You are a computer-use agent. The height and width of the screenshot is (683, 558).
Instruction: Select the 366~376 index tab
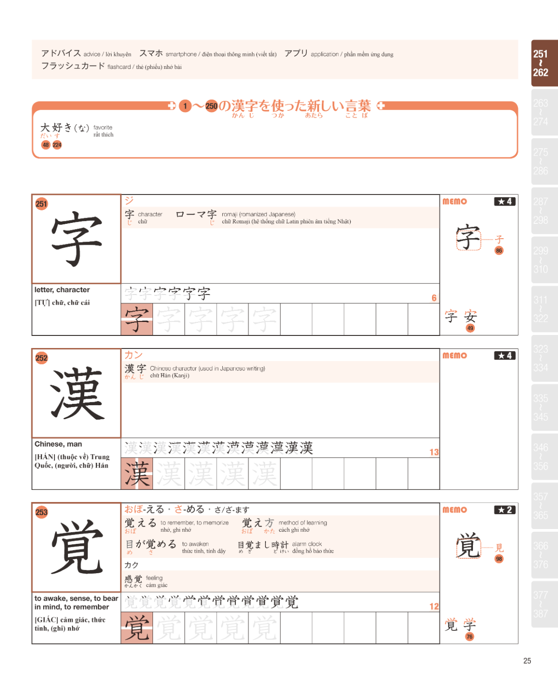pos(545,555)
